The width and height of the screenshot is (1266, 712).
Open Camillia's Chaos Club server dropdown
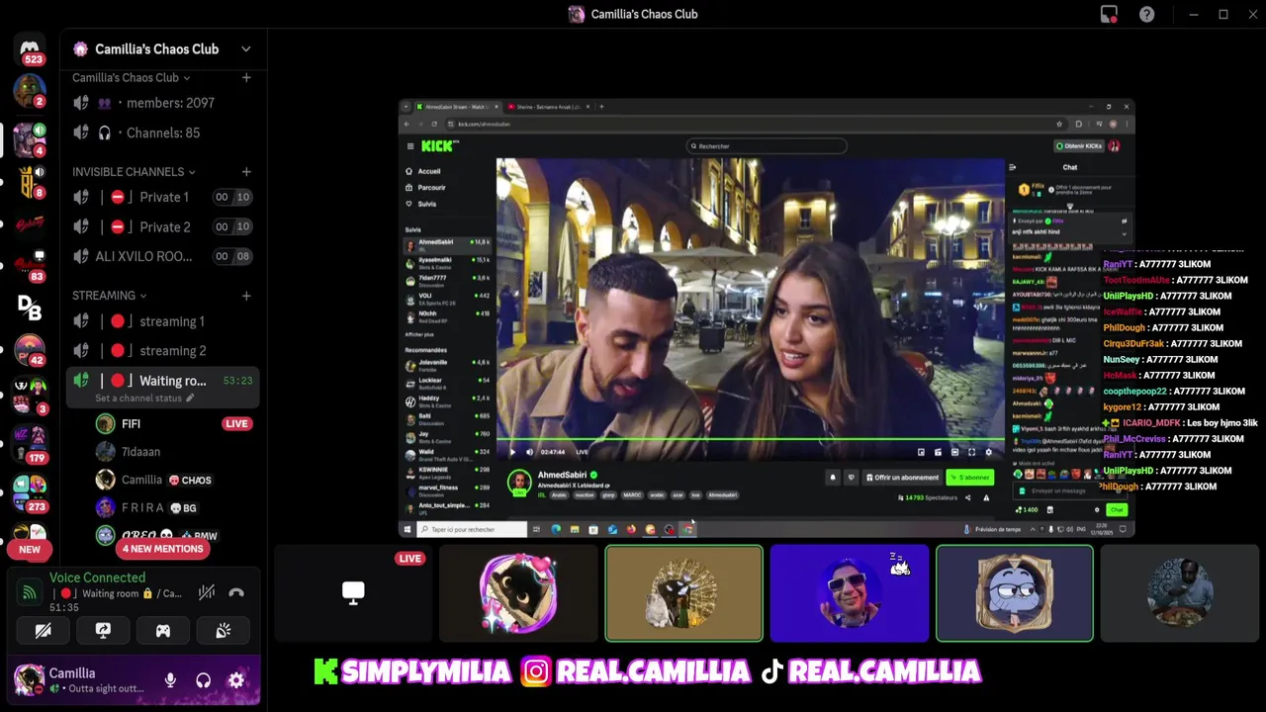pos(246,48)
